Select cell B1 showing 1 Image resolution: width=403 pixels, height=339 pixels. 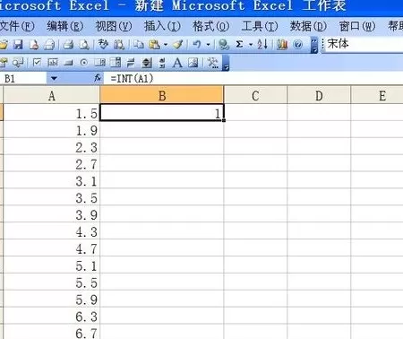coord(161,112)
